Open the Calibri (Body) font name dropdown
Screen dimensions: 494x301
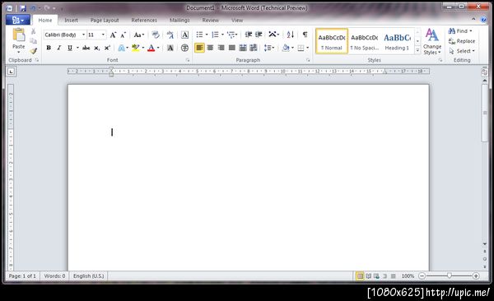[83, 35]
